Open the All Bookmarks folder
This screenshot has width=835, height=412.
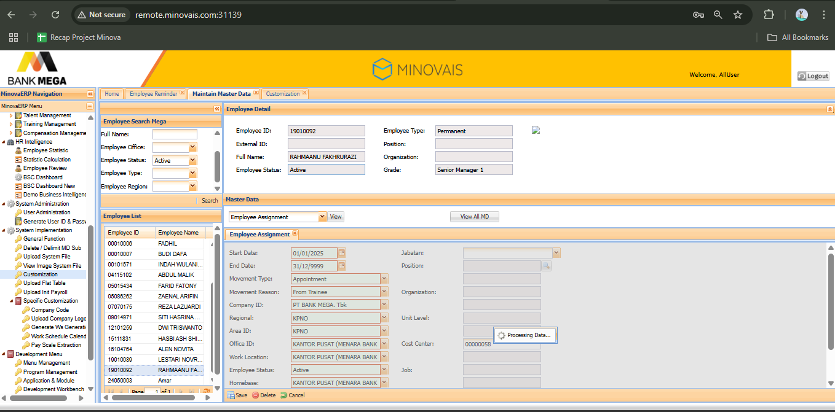(x=798, y=37)
